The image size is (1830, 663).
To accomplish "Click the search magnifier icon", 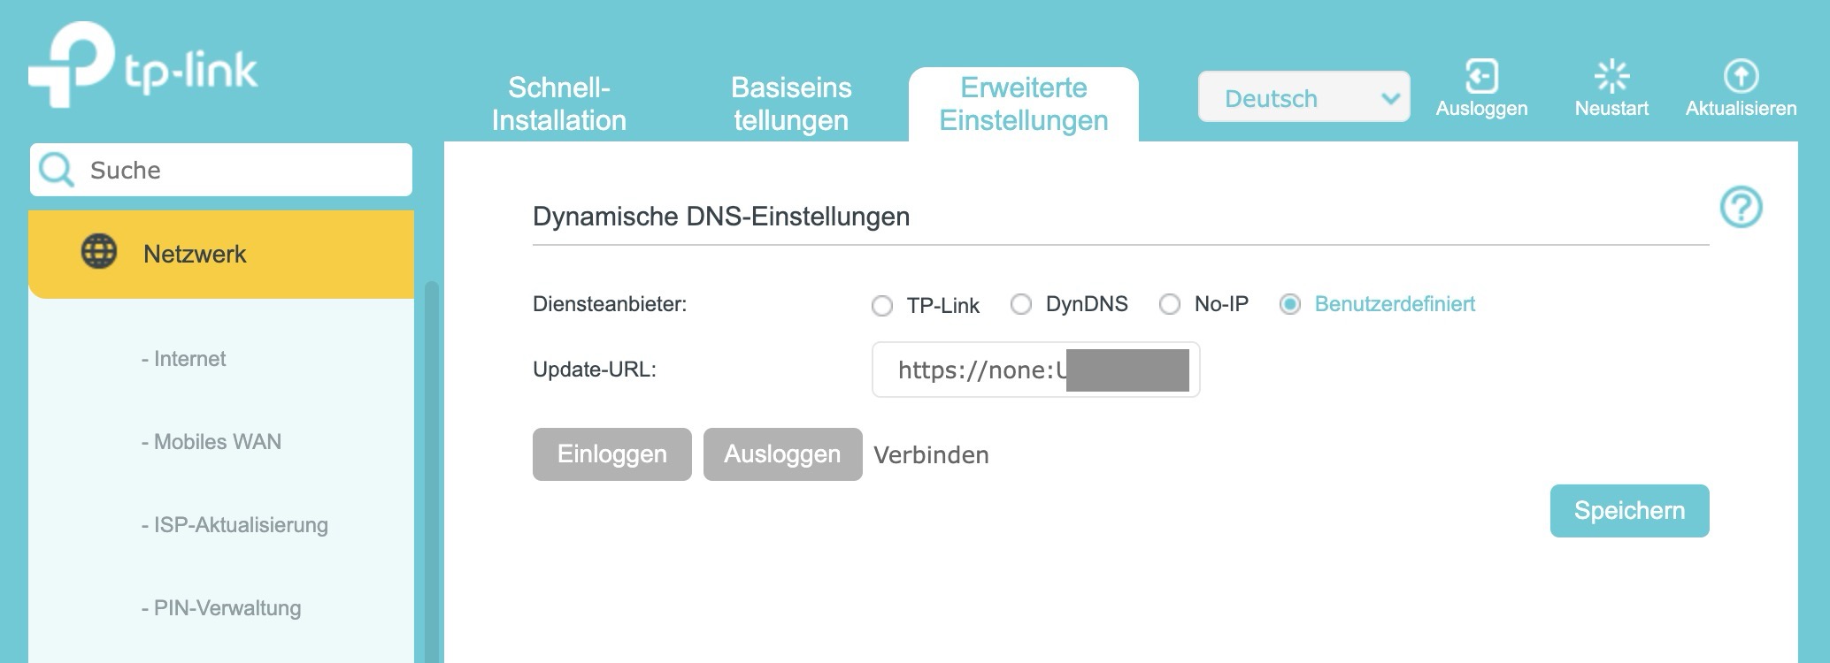I will coord(57,170).
